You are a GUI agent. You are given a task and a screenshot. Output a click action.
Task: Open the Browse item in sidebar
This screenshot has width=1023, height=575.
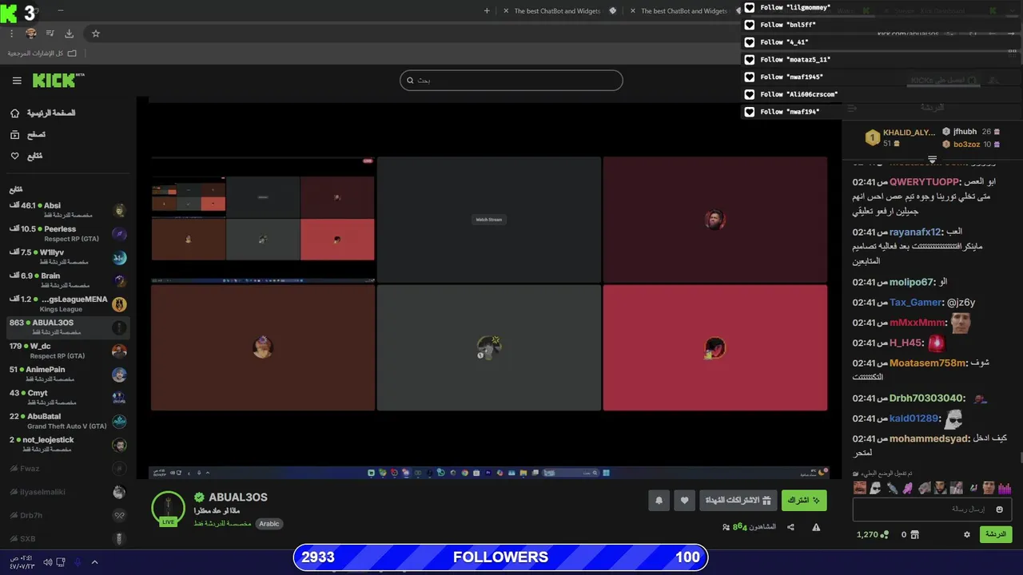[28, 135]
